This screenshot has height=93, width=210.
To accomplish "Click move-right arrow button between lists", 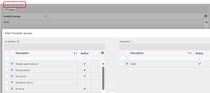I will pyautogui.click(x=112, y=86).
